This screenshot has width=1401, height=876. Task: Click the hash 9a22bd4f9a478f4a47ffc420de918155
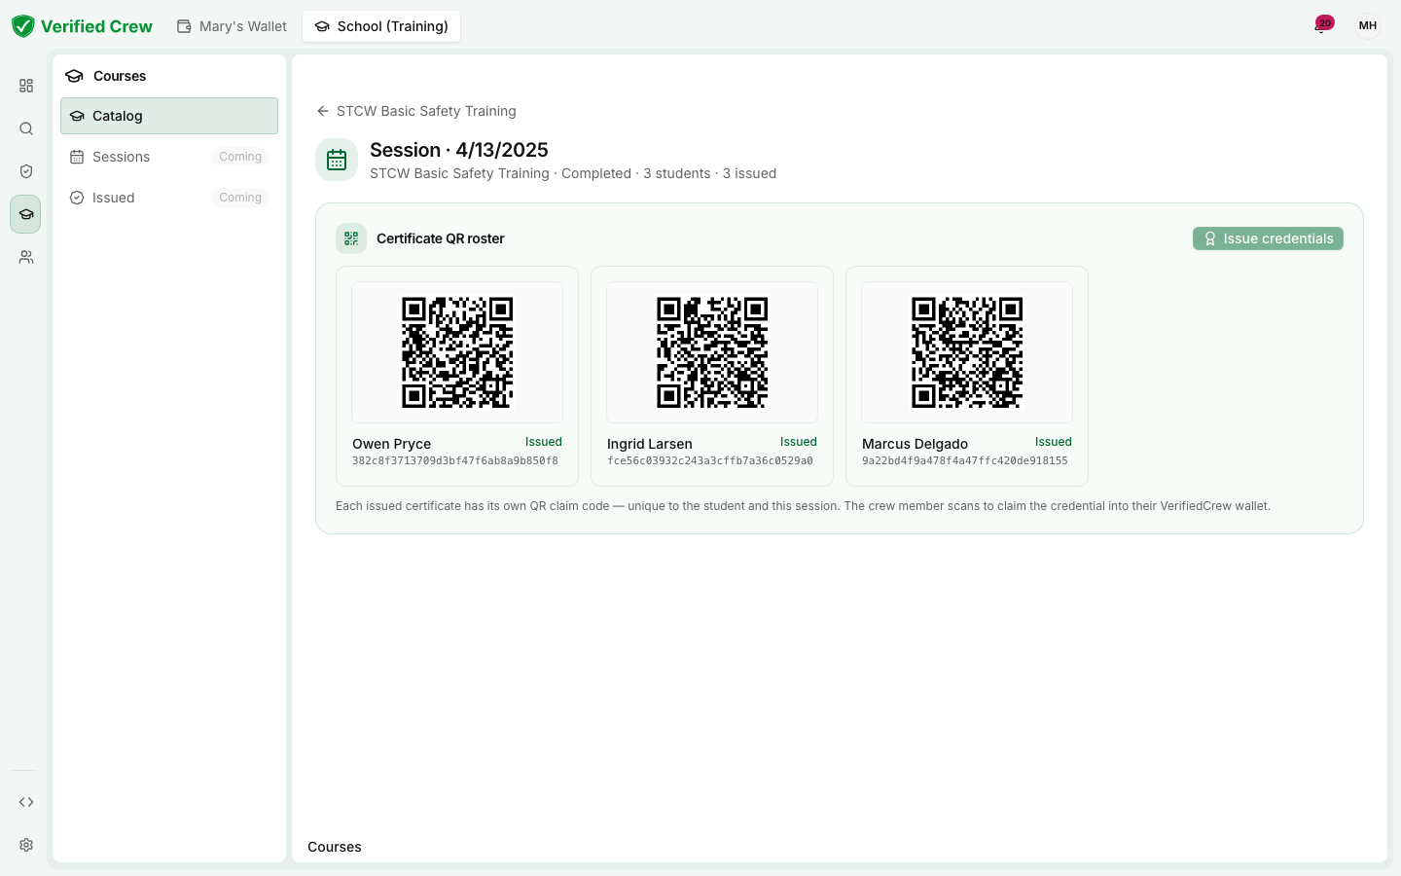[965, 461]
